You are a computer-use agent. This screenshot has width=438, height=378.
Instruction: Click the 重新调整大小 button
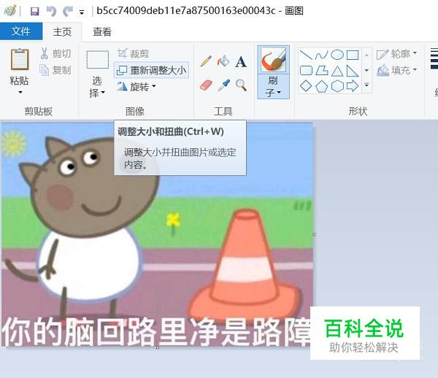[151, 70]
